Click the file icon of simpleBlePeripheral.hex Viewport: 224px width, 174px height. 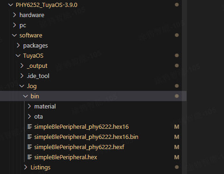tap(30, 157)
